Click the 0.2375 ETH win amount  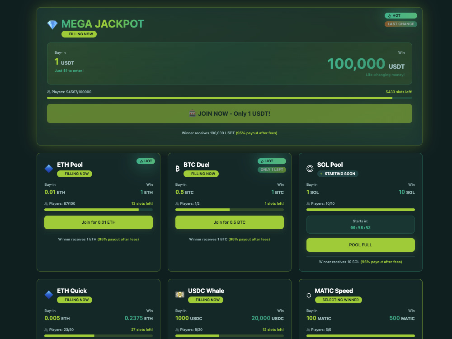(x=139, y=318)
